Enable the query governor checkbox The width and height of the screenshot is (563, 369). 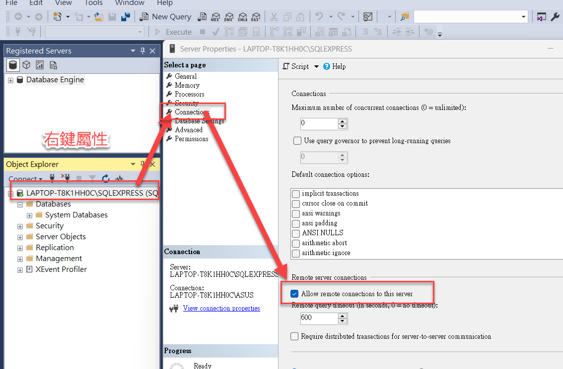(297, 140)
